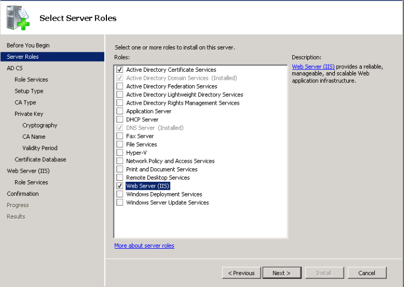Screen dimensions: 404x287
Task: Open Web Server (IIS) sidebar step
Action: coord(28,171)
